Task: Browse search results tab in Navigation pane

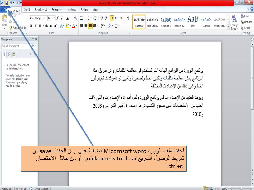Action: coord(14,54)
